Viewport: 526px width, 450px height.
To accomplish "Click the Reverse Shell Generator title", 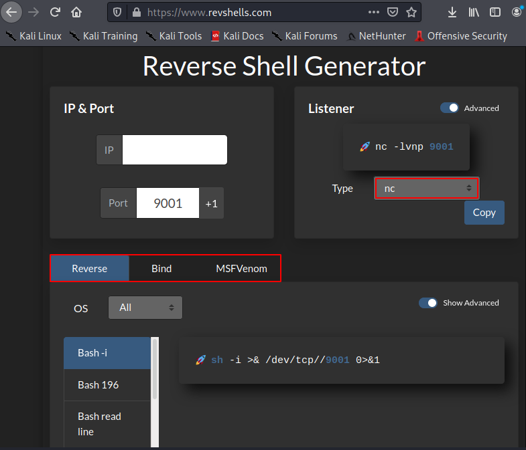I will [284, 66].
